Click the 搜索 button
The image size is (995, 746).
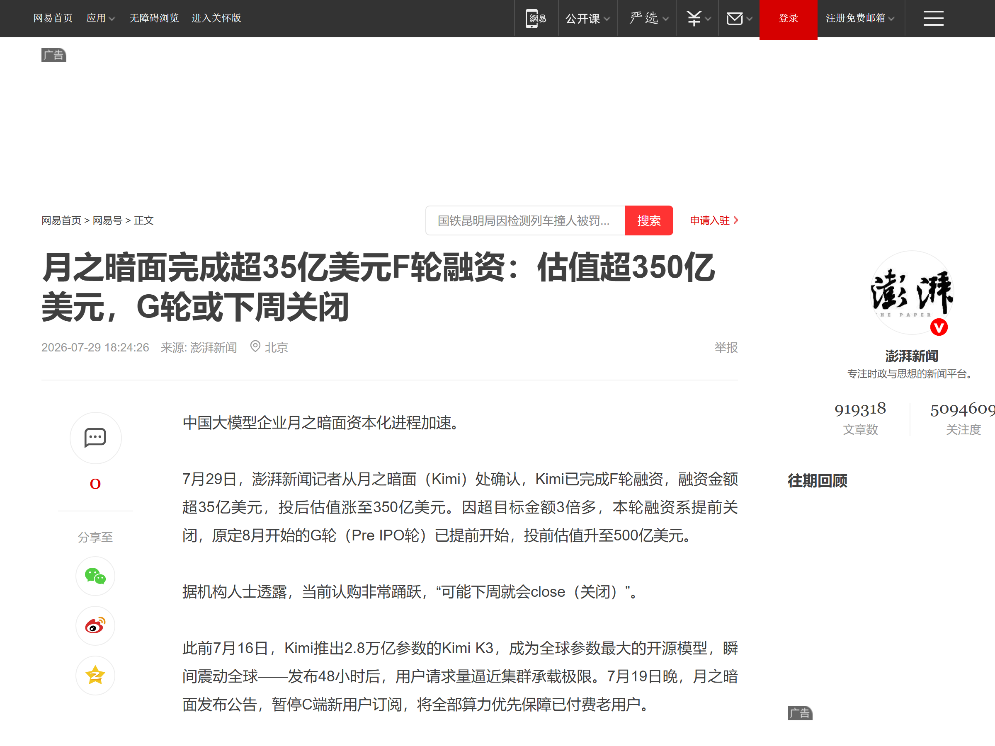(x=649, y=220)
